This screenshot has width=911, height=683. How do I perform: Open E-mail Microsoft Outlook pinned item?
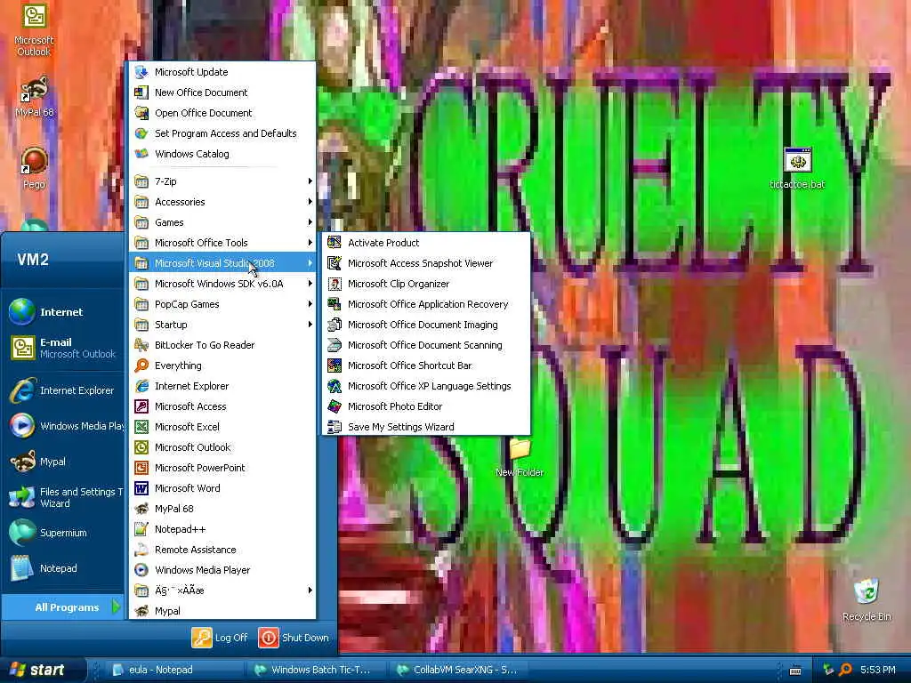(x=63, y=348)
